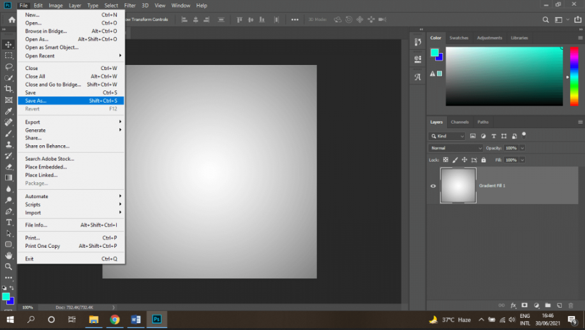Open the Opacity dropdown arrow
Image resolution: width=585 pixels, height=330 pixels.
(x=522, y=148)
